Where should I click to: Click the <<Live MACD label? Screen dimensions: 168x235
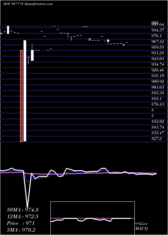click(141, 226)
